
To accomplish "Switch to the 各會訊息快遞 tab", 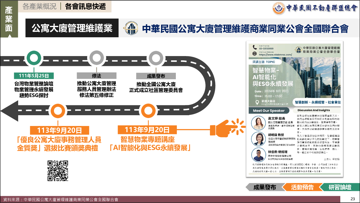I will [85, 6].
